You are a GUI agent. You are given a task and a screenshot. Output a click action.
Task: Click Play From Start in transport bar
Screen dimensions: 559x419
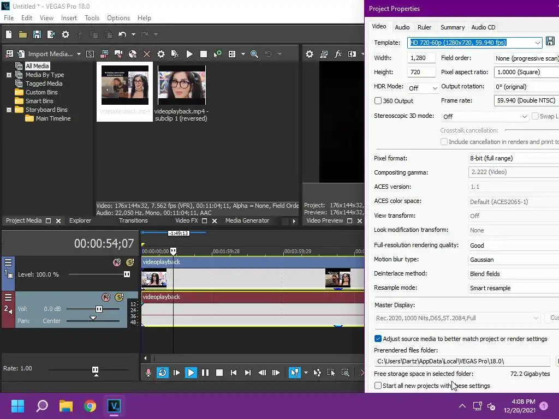[176, 373]
